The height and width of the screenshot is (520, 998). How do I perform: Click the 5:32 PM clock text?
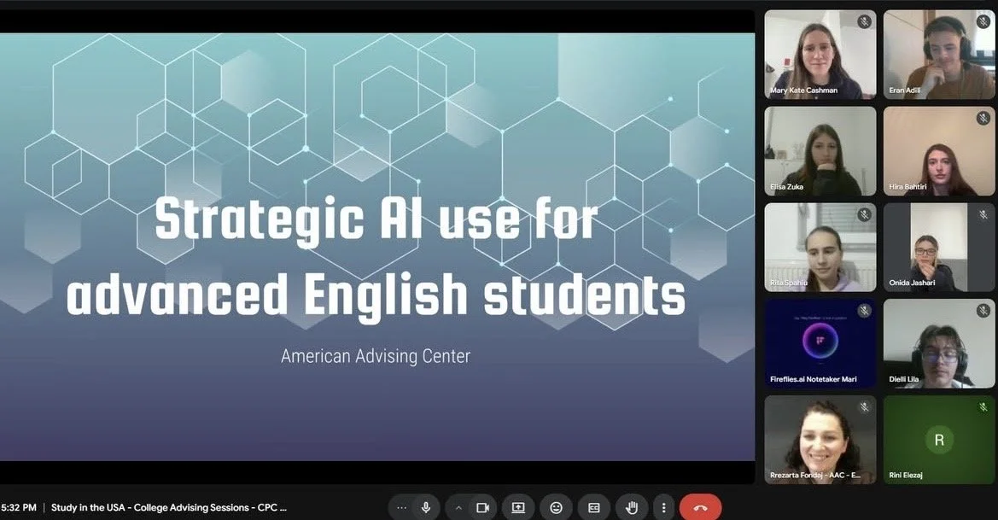(19, 508)
